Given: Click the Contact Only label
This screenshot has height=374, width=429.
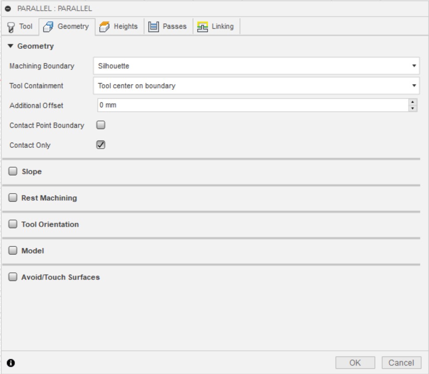Looking at the screenshot, I should tap(30, 145).
